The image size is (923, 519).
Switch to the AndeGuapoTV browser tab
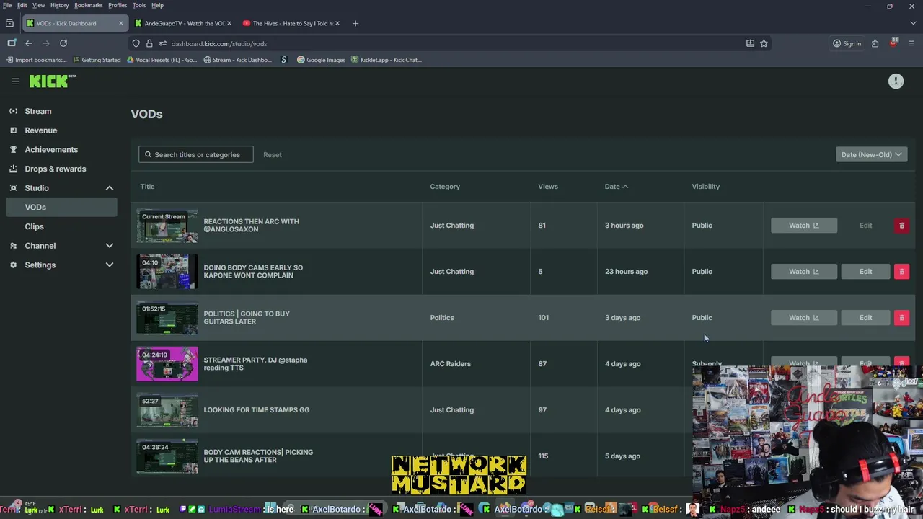pyautogui.click(x=183, y=23)
